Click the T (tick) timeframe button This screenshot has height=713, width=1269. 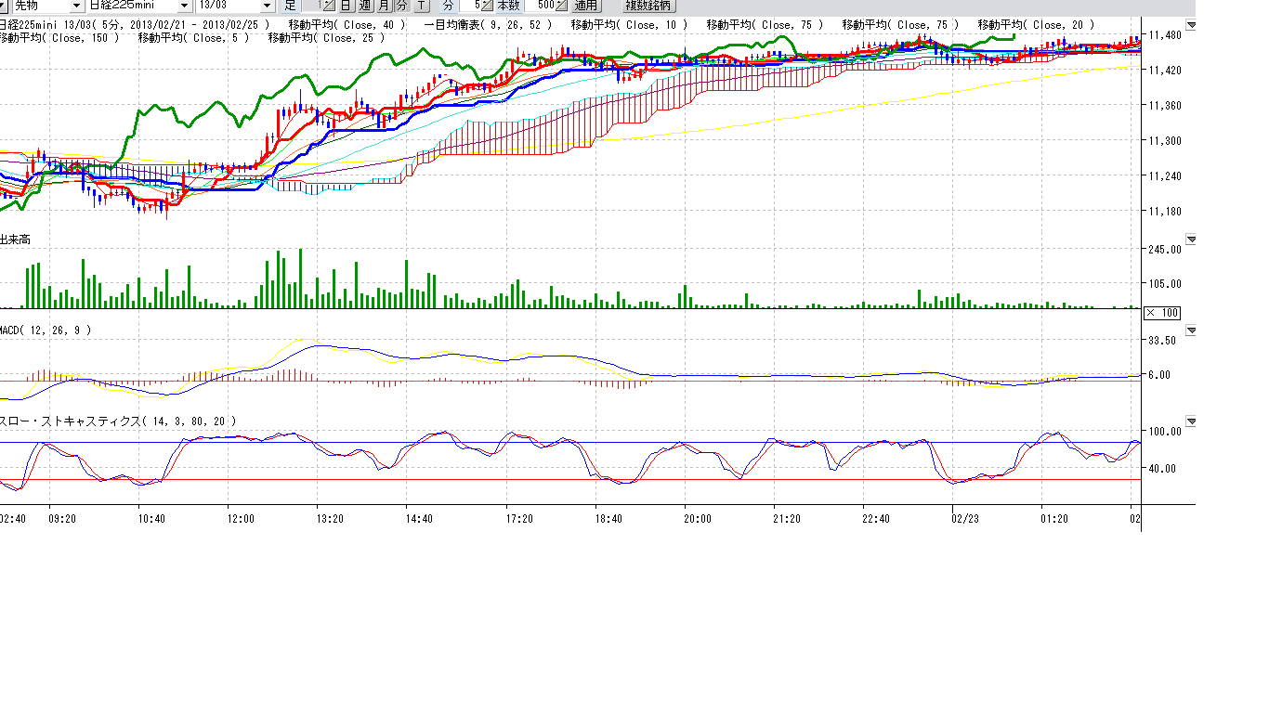422,6
